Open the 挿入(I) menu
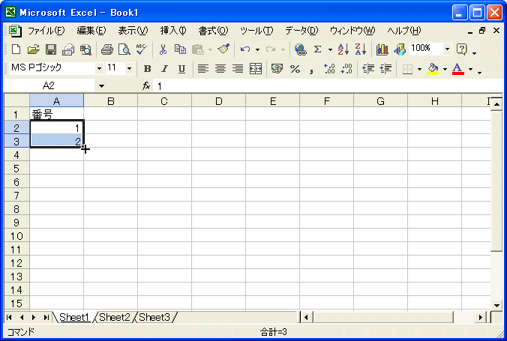The height and width of the screenshot is (341, 507). [x=173, y=31]
